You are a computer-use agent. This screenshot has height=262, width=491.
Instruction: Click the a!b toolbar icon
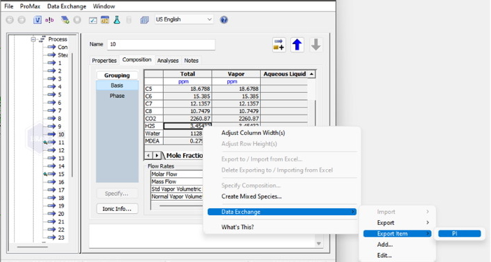[x=49, y=20]
